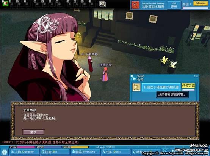This screenshot has width=210, height=156.
Task: Open the quest scroll icon in Quest window
Action: [x=136, y=87]
